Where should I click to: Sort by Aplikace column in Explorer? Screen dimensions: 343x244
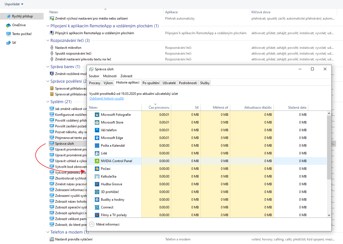(x=206, y=12)
